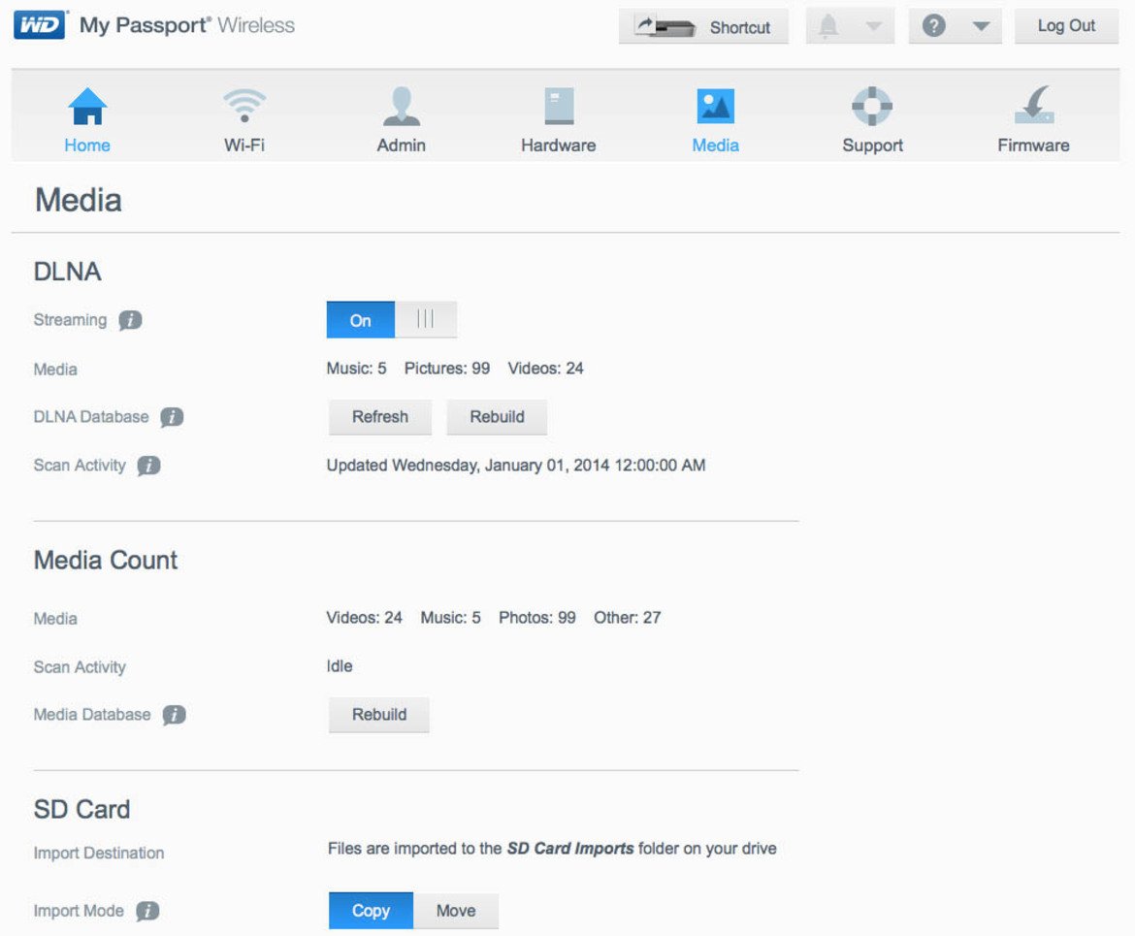Rebuild the DLNA database
Viewport: 1135px width, 936px height.
pos(497,417)
